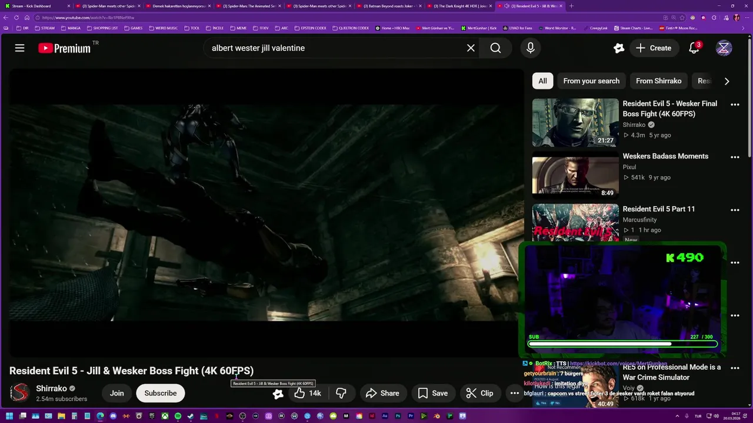
Task: Open Xbox app from the taskbar
Action: (165, 416)
